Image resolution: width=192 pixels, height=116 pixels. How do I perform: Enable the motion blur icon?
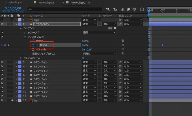(134, 9)
